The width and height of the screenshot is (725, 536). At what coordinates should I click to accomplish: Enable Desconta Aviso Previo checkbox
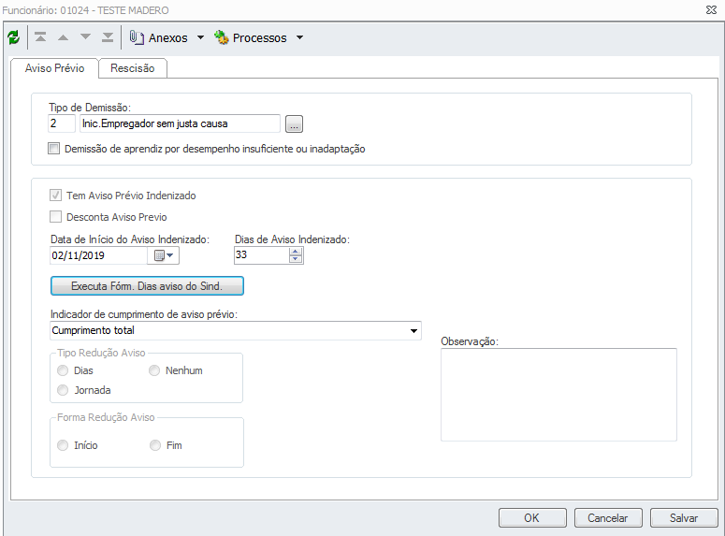click(55, 216)
